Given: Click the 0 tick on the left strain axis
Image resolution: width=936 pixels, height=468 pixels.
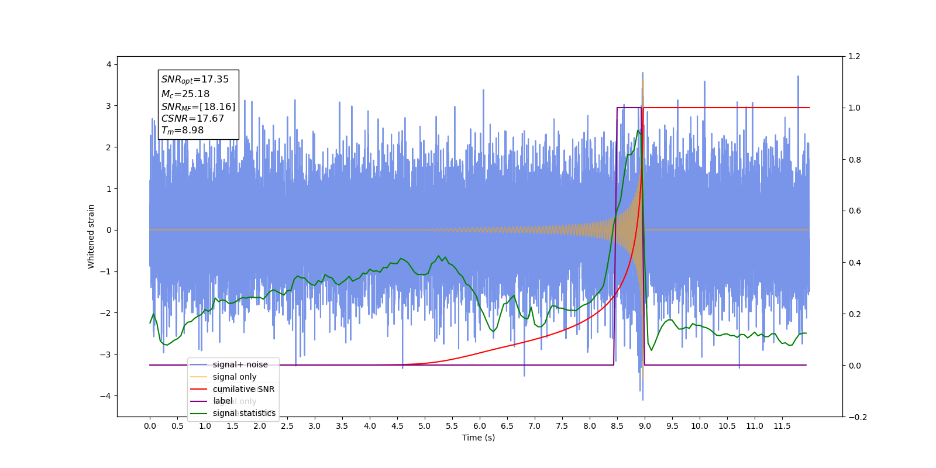Looking at the screenshot, I should pos(109,230).
